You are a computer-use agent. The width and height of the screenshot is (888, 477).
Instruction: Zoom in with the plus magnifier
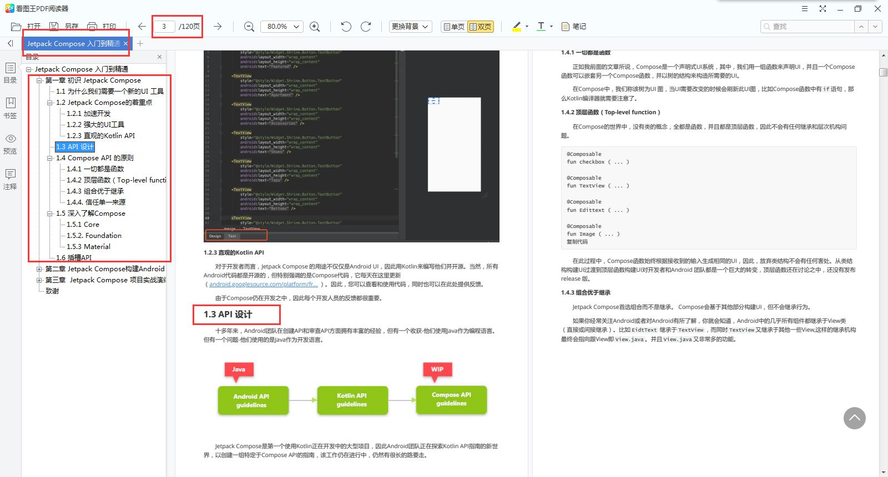click(315, 26)
